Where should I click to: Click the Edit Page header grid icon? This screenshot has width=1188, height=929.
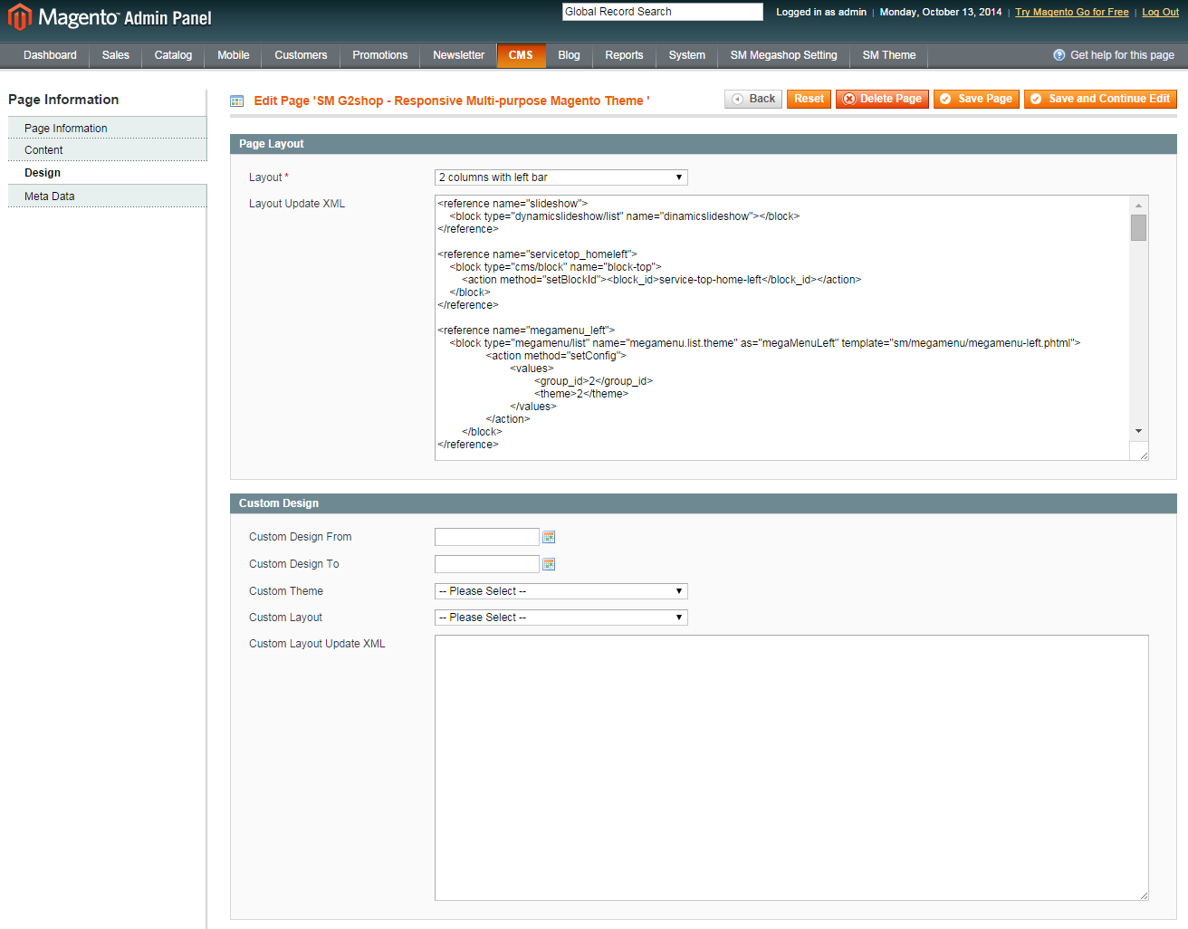click(237, 101)
